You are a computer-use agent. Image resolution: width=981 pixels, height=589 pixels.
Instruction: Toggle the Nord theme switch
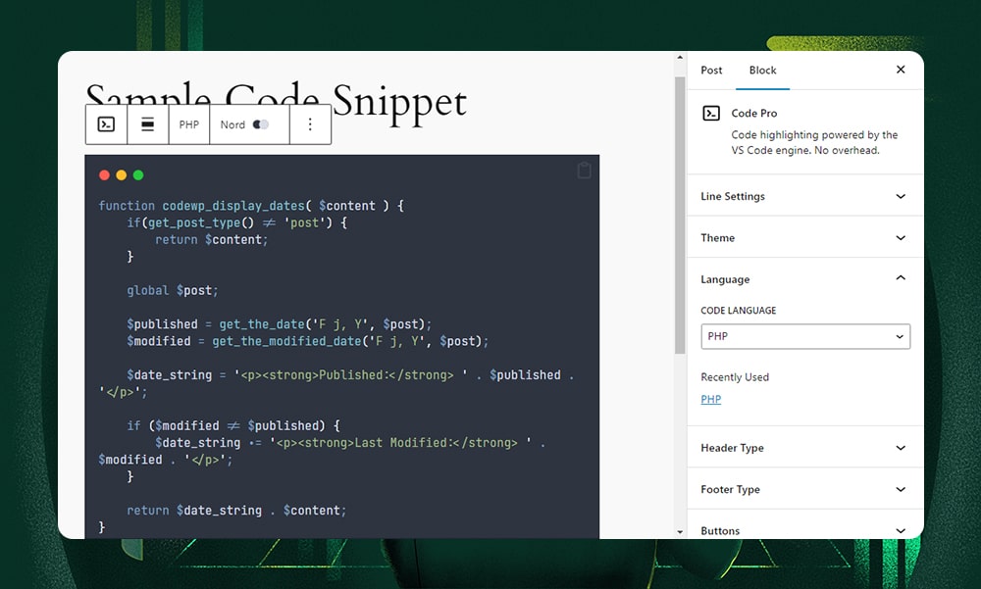point(260,124)
